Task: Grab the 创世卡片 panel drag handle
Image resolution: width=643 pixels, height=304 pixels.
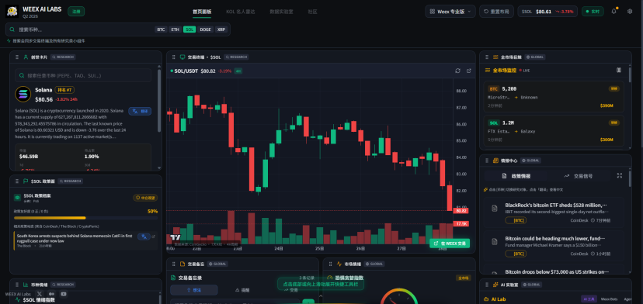Action: coord(17,57)
